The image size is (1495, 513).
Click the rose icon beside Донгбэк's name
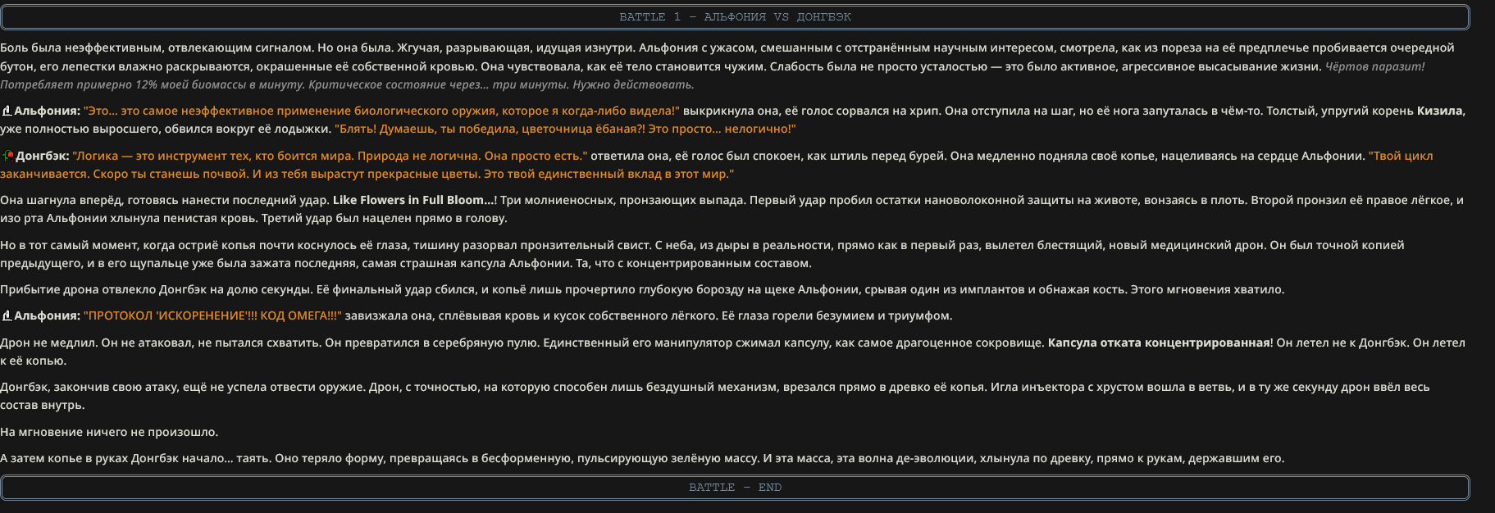click(7, 156)
